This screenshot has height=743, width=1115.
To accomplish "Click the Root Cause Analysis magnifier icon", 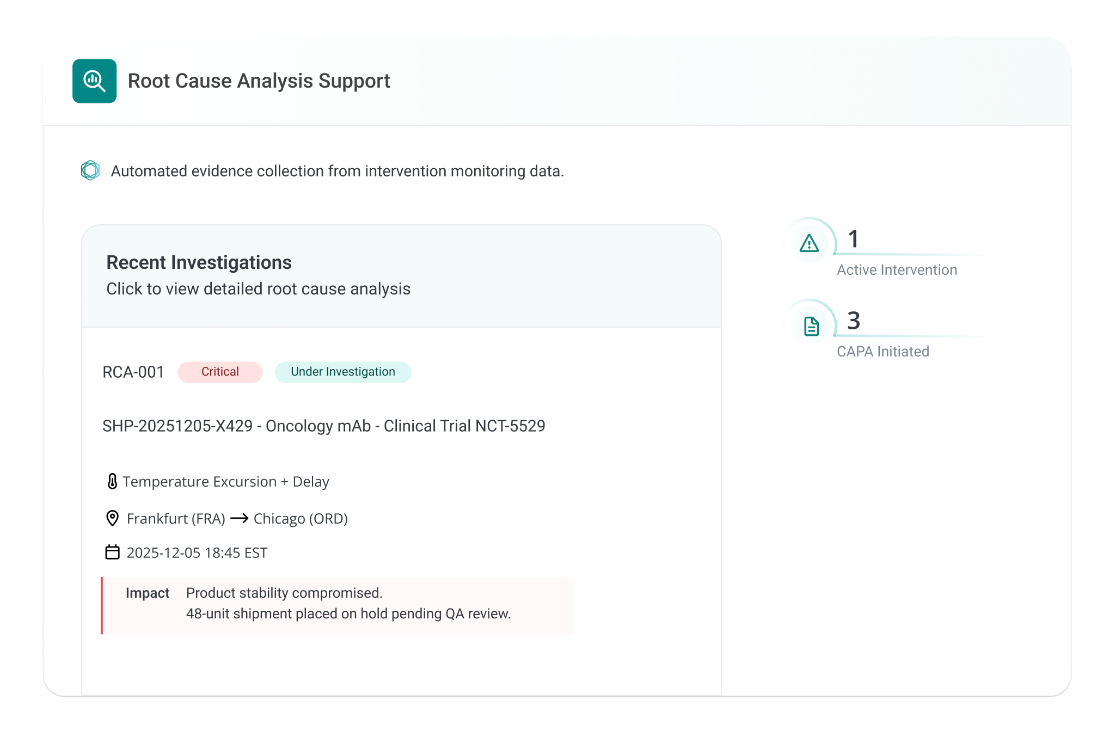I will coord(94,81).
